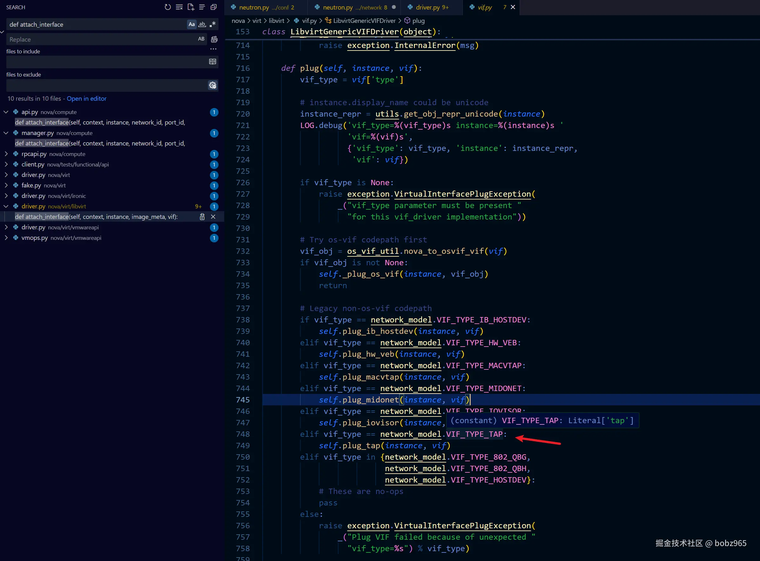Click Python icon of vmops.py result
This screenshot has height=561, width=760.
click(16, 238)
